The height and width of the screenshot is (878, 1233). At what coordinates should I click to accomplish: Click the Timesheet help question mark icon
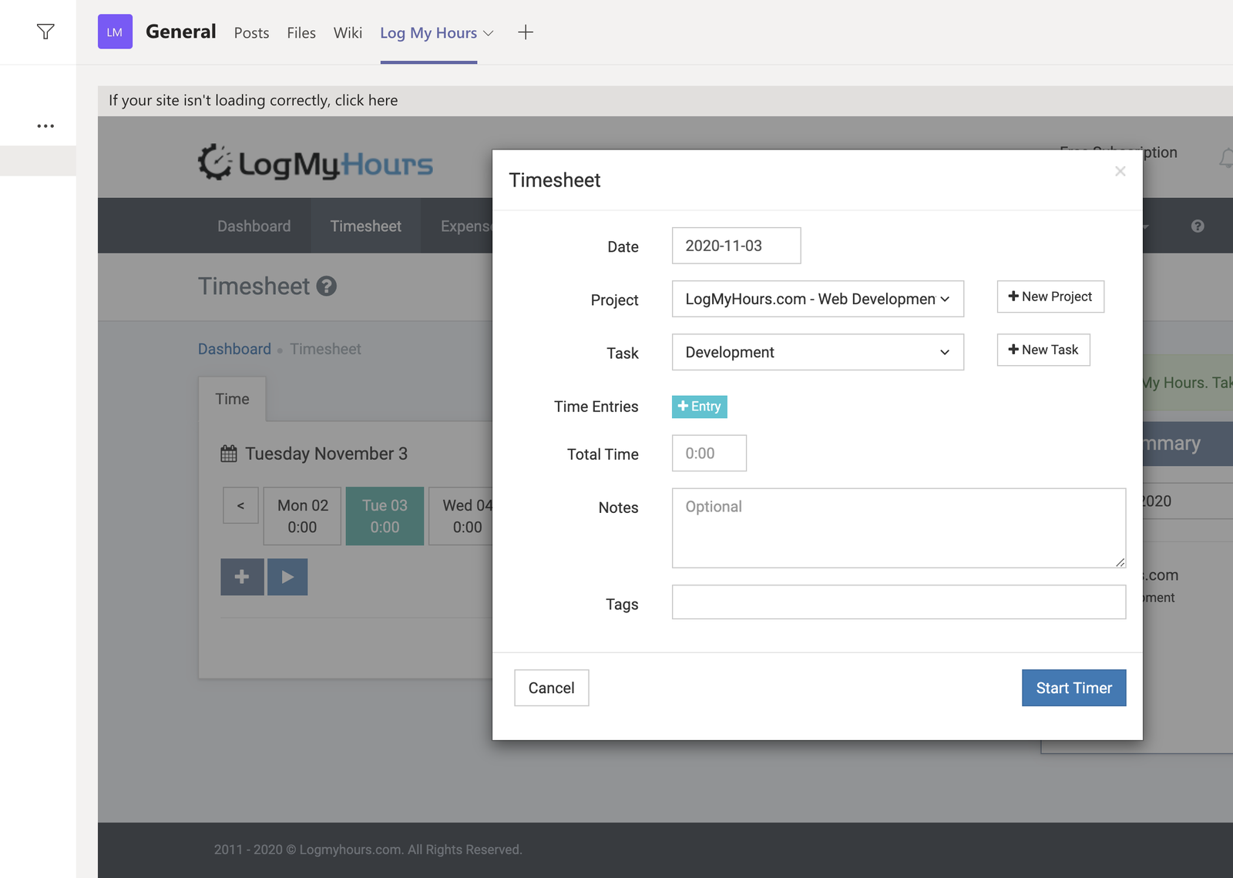point(327,287)
